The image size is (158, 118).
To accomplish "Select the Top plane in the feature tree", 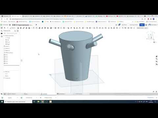I will [x=7, y=40].
